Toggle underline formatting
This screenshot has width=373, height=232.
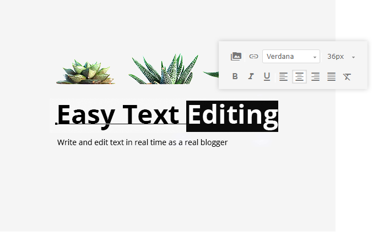(x=267, y=76)
